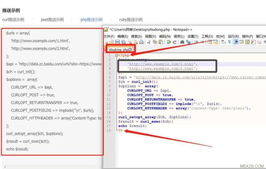Viewport: 266px width, 169px height.
Task: Open the 运行(R) menu
Action: click(233, 36)
